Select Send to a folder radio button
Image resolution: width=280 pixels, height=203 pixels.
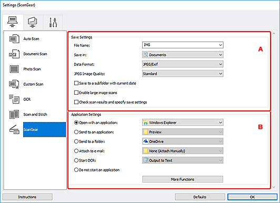click(x=76, y=141)
